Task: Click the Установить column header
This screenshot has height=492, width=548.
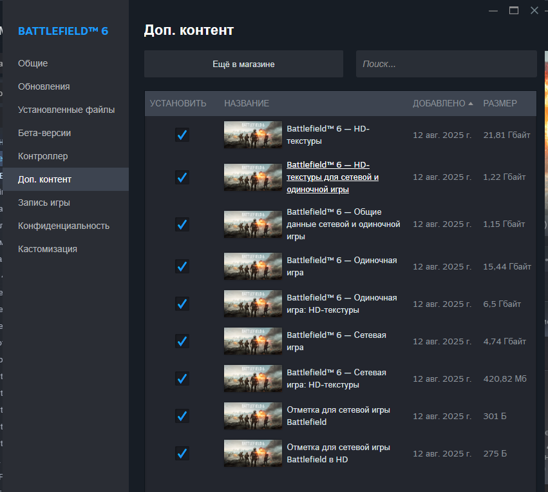Action: pyautogui.click(x=178, y=104)
